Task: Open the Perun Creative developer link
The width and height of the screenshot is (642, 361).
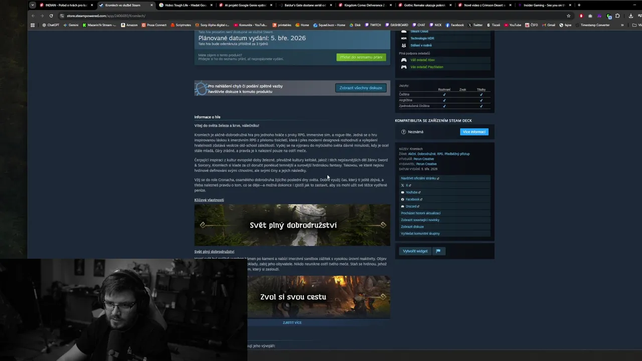Action: (424, 159)
